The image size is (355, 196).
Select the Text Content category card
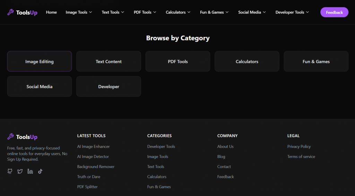point(109,61)
